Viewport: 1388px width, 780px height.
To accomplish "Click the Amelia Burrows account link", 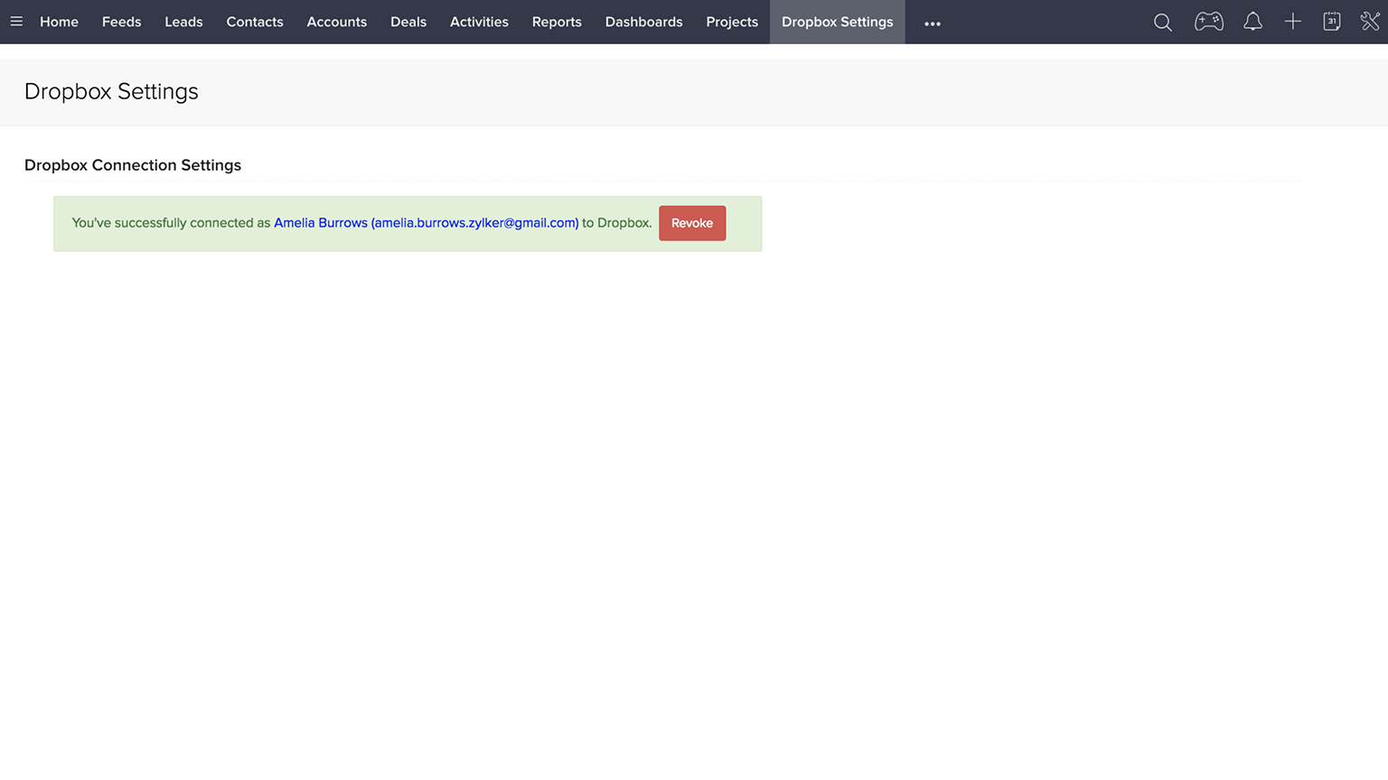I will point(426,223).
